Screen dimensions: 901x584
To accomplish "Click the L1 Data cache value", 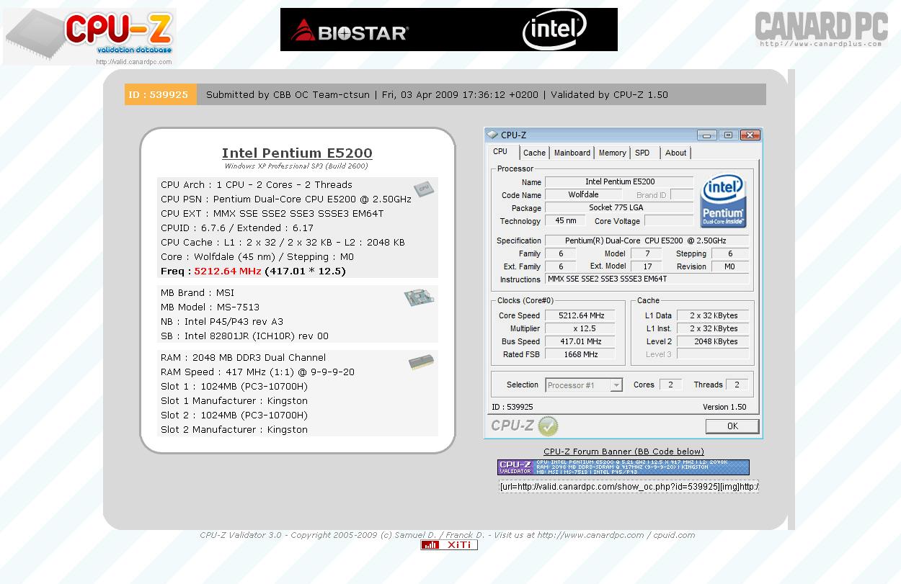I will pos(713,315).
